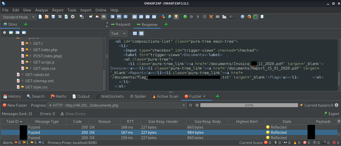The width and height of the screenshot is (341, 146).
Task: Switch to the Active Scan tab
Action: point(165,96)
